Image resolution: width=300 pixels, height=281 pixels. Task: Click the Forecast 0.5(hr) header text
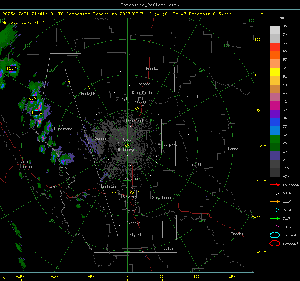210,14
